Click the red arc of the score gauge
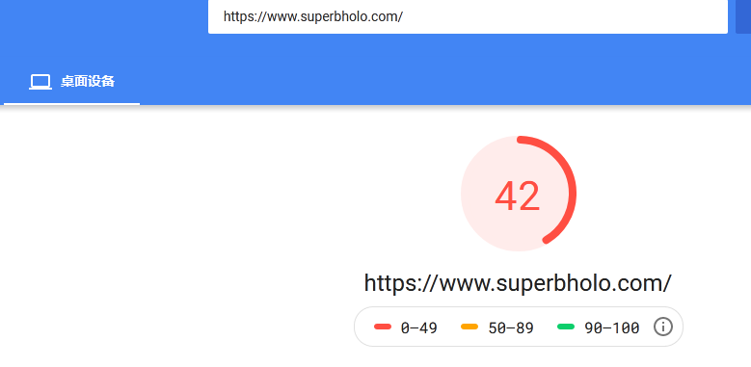 point(574,193)
